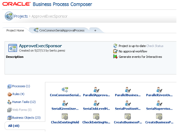Click the Oracle logo
This screenshot has width=177, height=132.
click(x=17, y=4)
